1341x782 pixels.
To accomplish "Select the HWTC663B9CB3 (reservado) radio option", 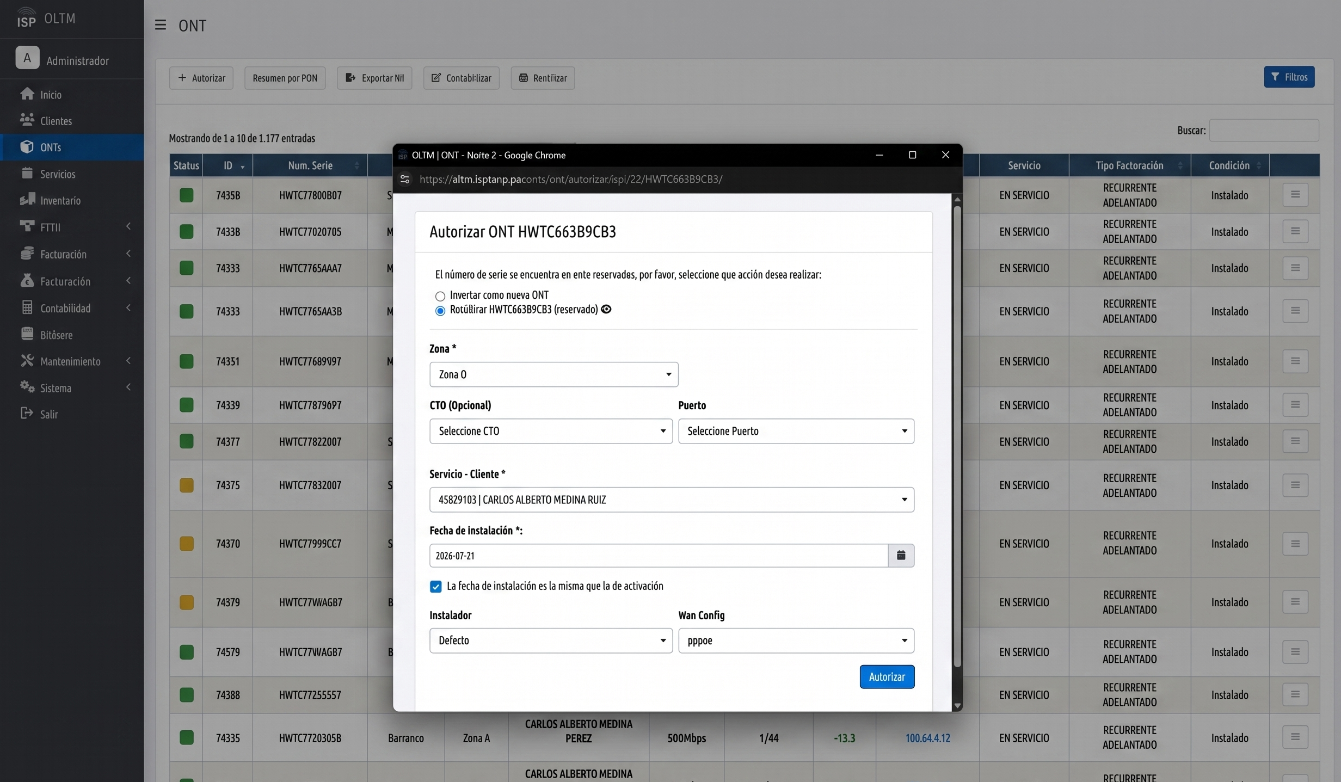I will (440, 311).
